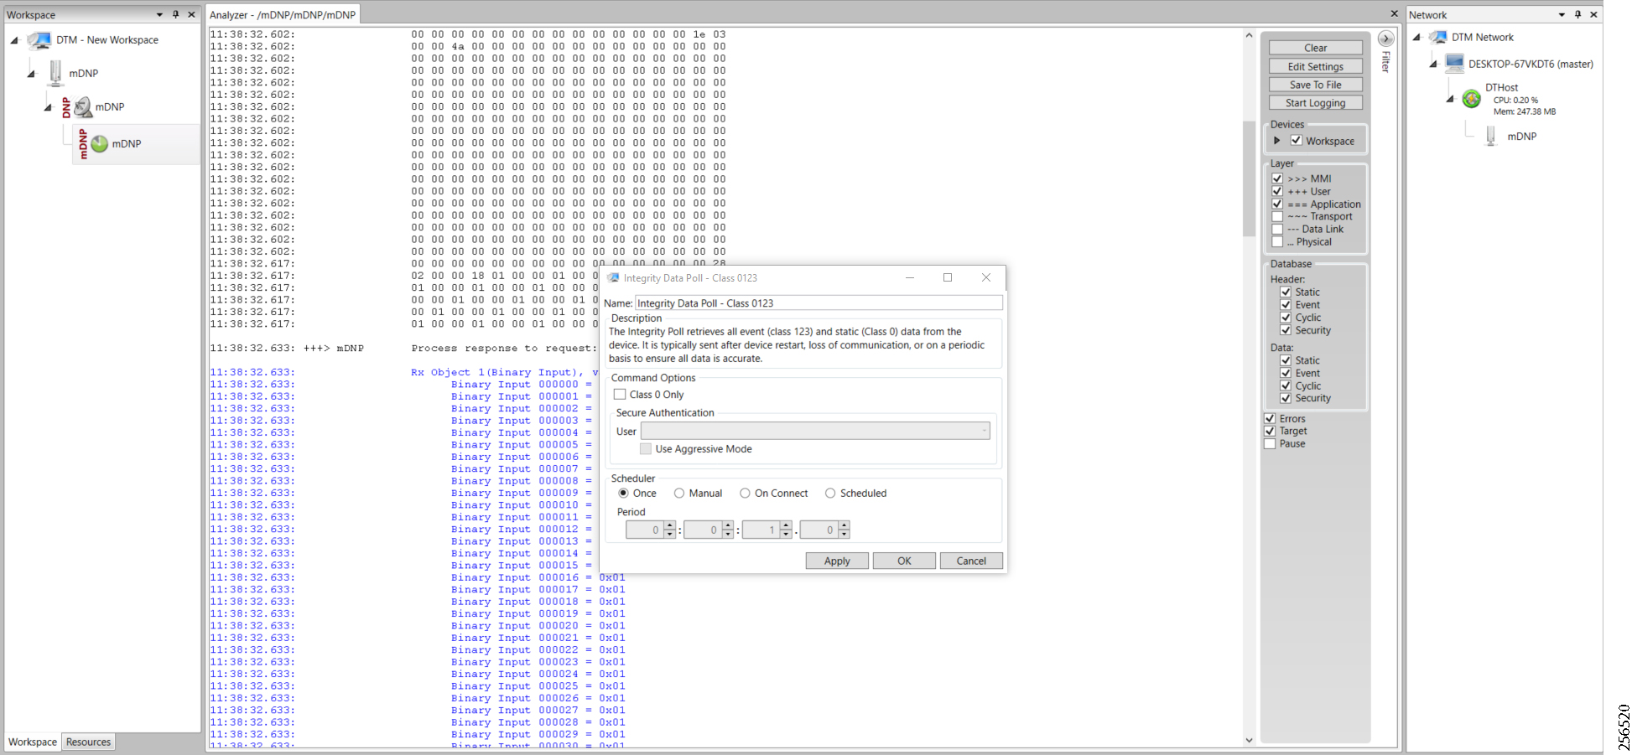Cancel the Integrity Data Poll dialog

pyautogui.click(x=971, y=561)
